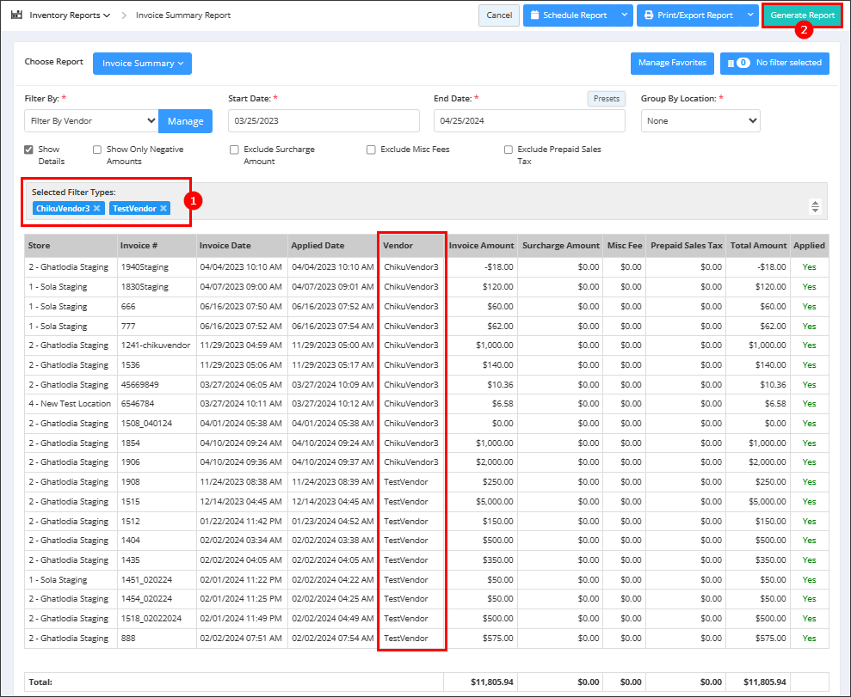This screenshot has width=851, height=697.
Task: Click the Prepaid Sales Tax column header
Action: [x=687, y=246]
